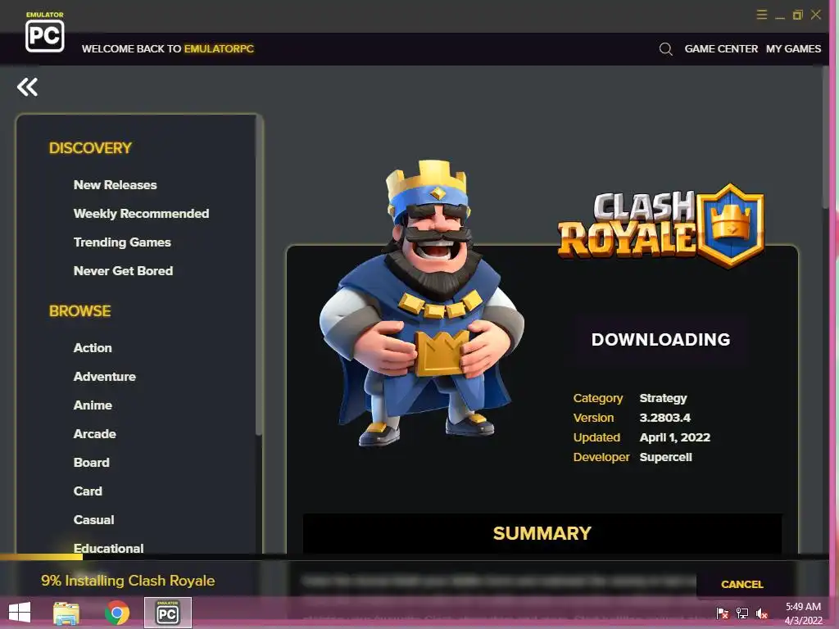Browse the Anime genre

pyautogui.click(x=93, y=405)
